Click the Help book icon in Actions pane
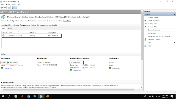The height and width of the screenshot is (99, 176). point(145,46)
